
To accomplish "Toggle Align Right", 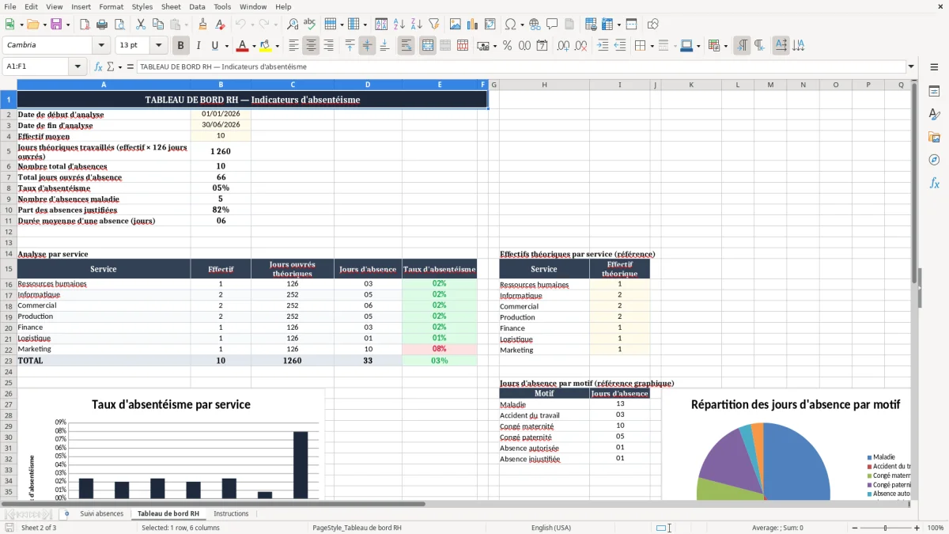I will click(x=328, y=46).
